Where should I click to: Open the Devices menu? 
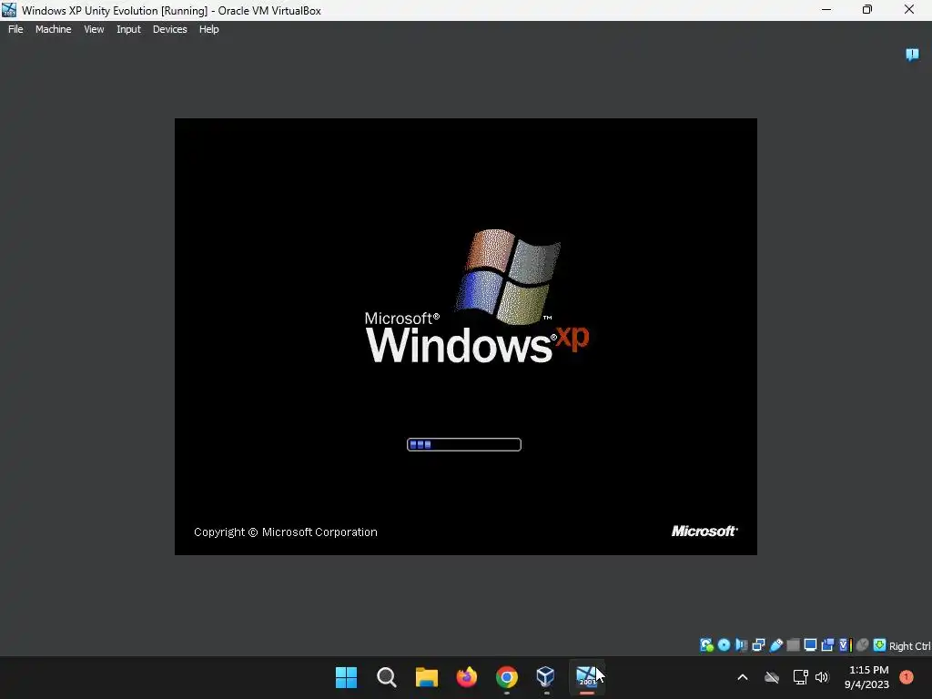(x=169, y=29)
